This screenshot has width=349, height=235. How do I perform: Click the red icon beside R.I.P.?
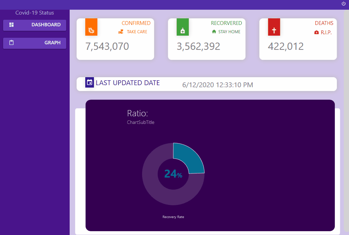[x=316, y=32]
